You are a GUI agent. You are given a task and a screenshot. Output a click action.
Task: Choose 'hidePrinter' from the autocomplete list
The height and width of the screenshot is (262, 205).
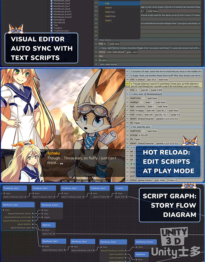point(110,16)
